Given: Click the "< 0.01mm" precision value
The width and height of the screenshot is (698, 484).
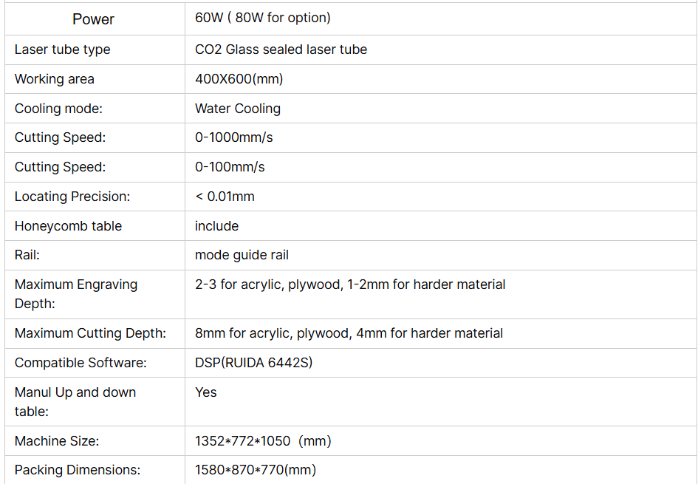Looking at the screenshot, I should [225, 197].
